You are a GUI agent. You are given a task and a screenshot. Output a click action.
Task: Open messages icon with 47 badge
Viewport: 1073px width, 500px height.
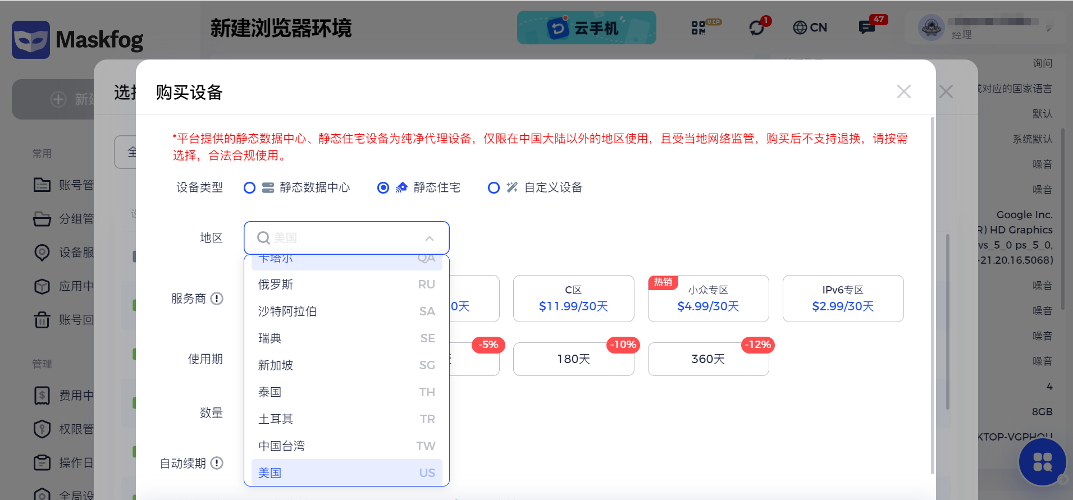tap(867, 27)
